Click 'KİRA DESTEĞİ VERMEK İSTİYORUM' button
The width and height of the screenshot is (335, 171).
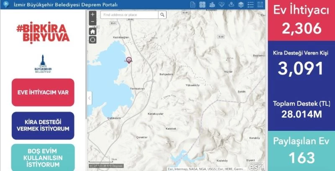click(43, 125)
